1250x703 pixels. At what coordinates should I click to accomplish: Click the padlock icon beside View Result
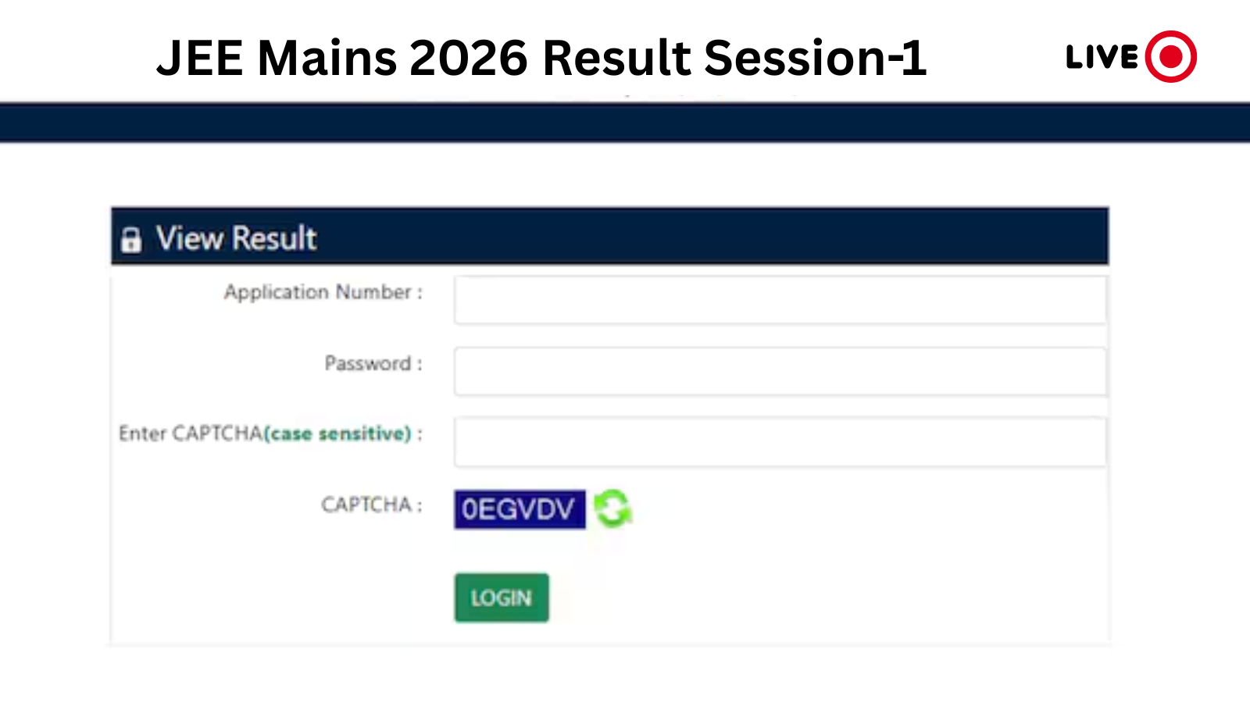click(131, 239)
